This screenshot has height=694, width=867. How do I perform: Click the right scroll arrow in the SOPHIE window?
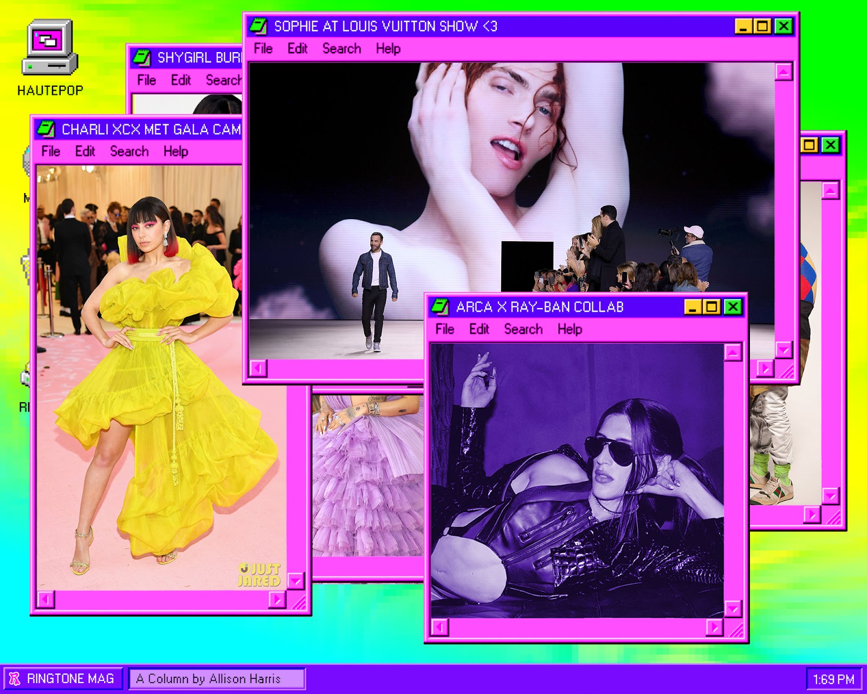[x=765, y=369]
